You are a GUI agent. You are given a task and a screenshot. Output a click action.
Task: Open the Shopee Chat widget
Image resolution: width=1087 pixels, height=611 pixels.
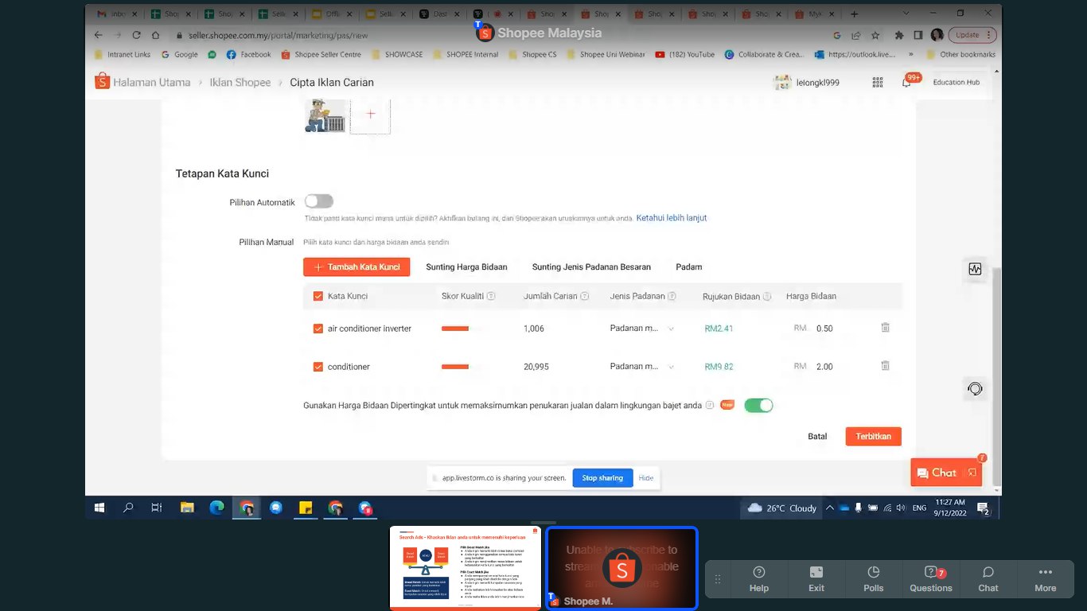(x=946, y=472)
